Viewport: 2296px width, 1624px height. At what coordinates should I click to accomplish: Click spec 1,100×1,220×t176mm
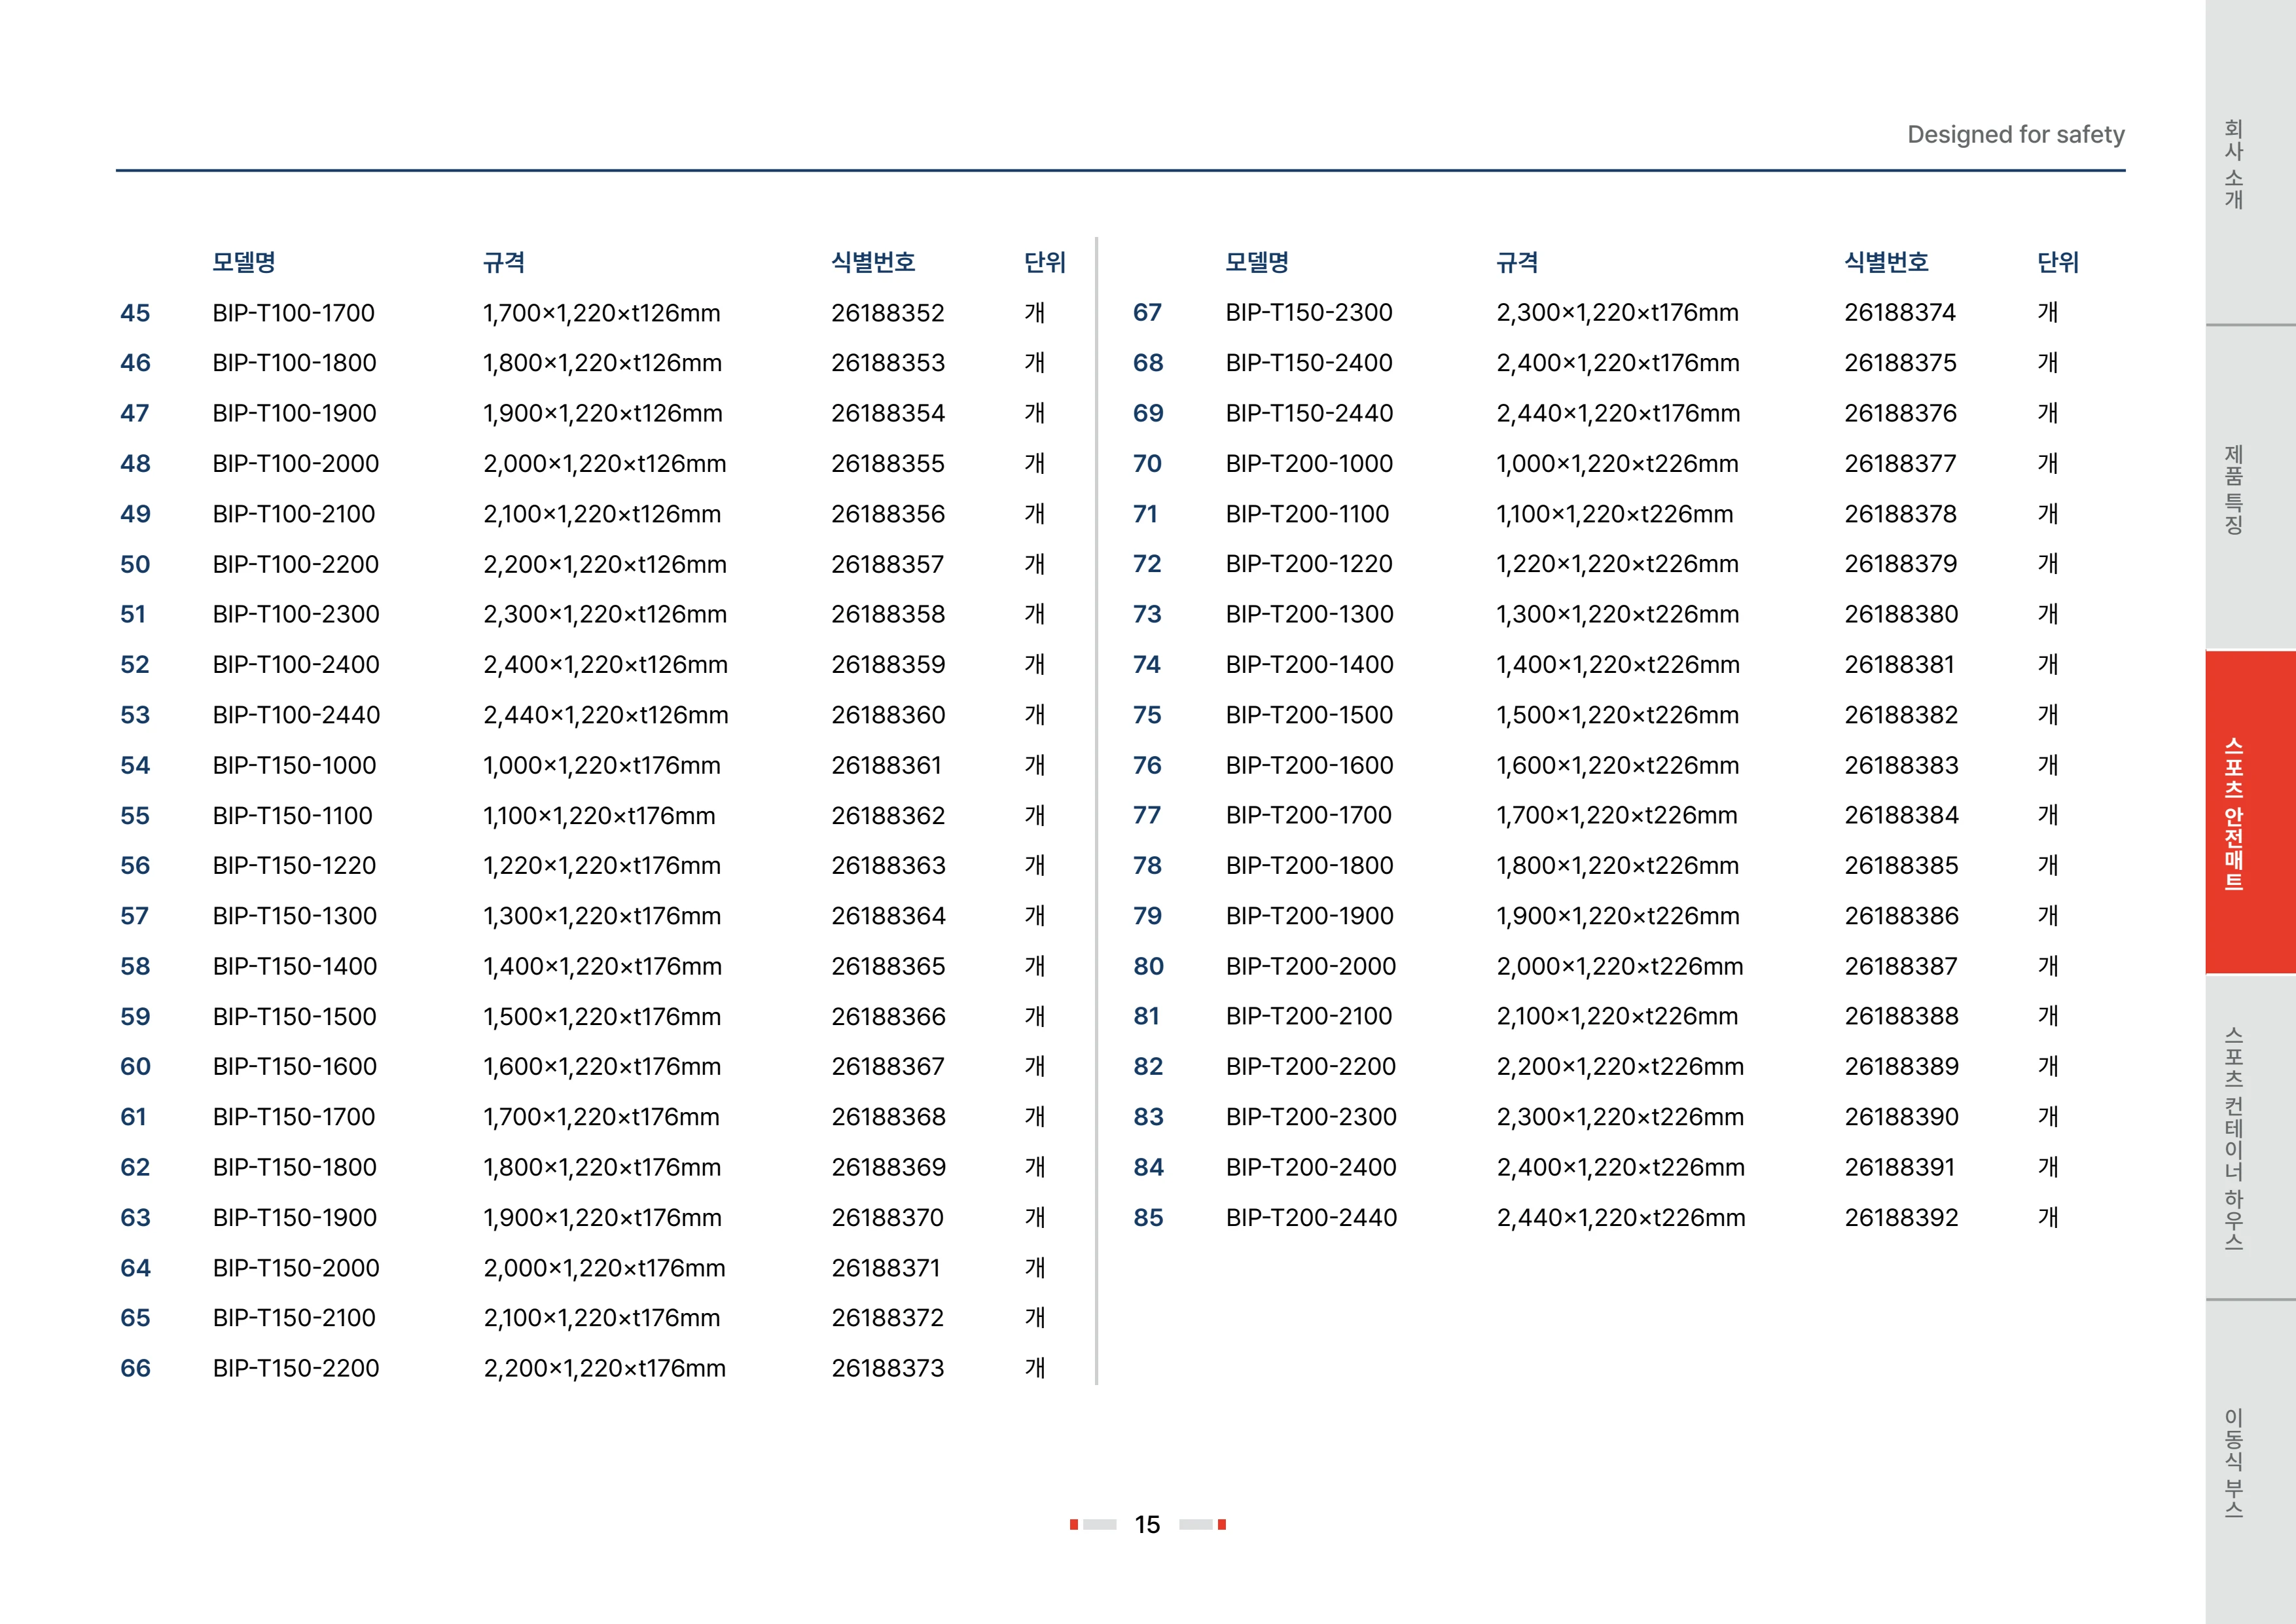[599, 816]
